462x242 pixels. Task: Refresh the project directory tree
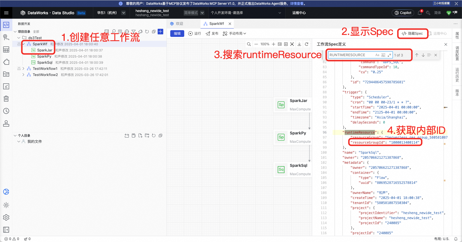pos(147,32)
